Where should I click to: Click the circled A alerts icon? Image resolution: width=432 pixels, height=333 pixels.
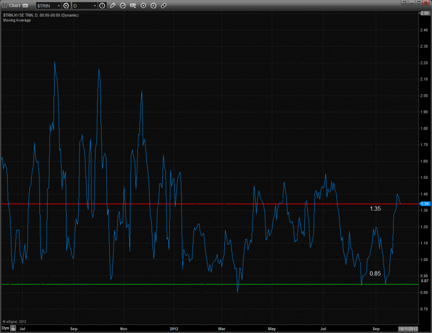[153, 6]
